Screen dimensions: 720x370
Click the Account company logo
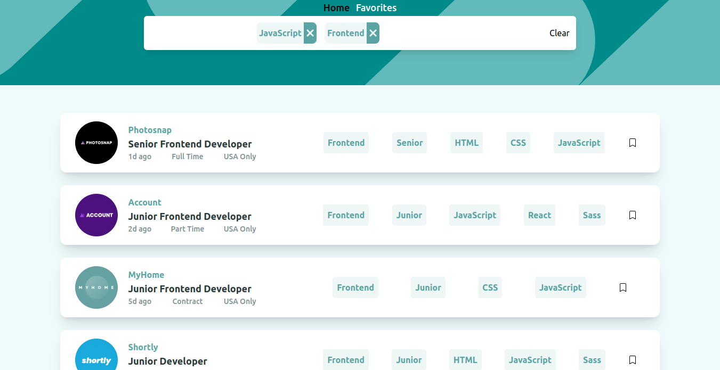[96, 215]
